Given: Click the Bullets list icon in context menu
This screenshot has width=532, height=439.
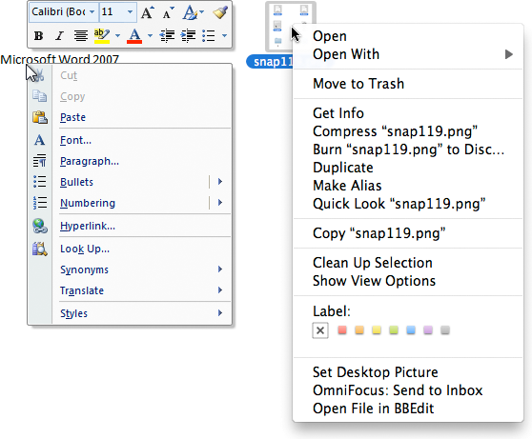Looking at the screenshot, I should tap(40, 182).
